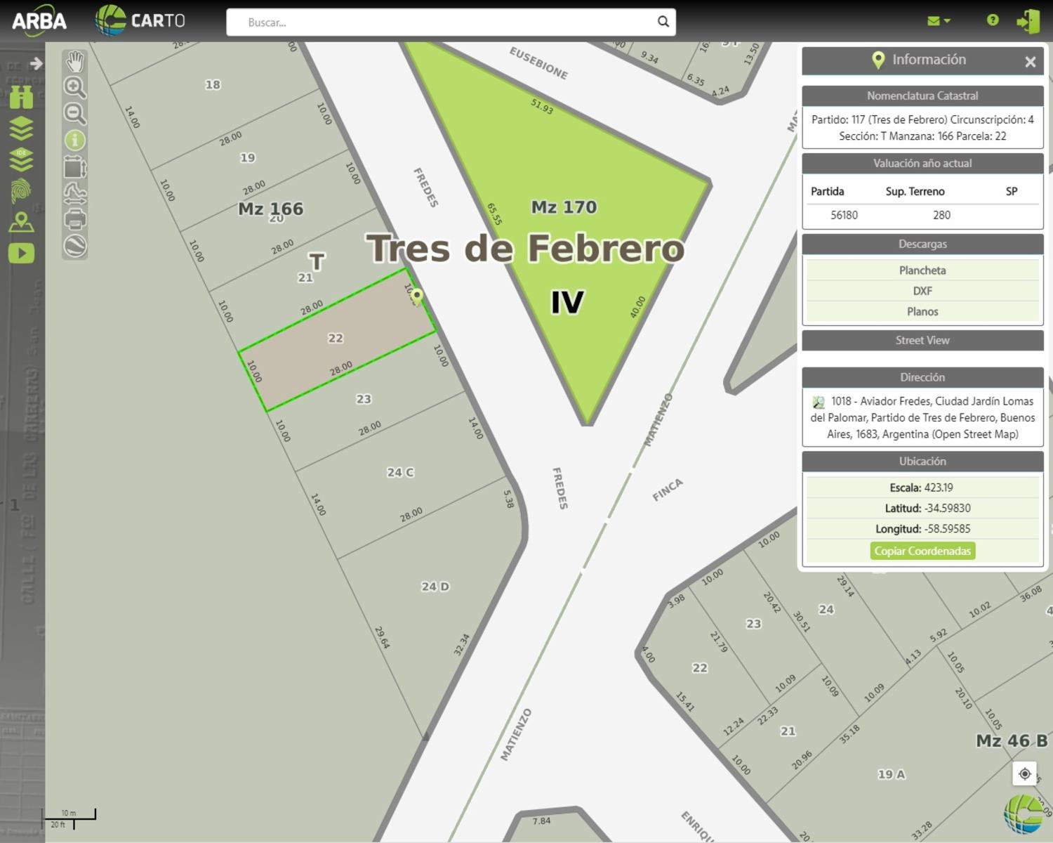Click the Copiar Coordenadas button
The height and width of the screenshot is (843, 1053).
(x=922, y=551)
